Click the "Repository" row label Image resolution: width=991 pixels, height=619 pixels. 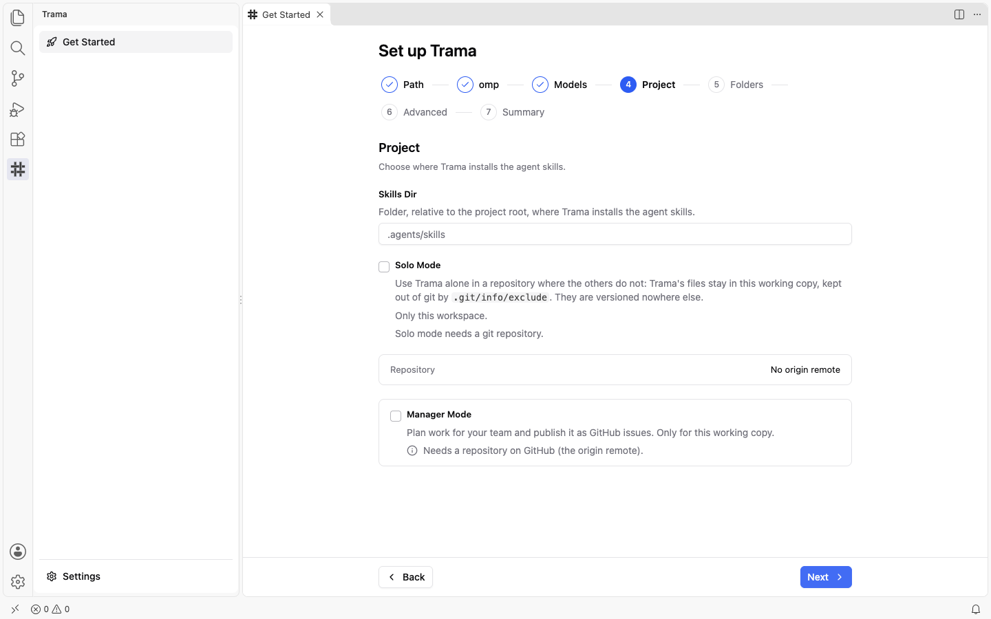[x=412, y=370]
